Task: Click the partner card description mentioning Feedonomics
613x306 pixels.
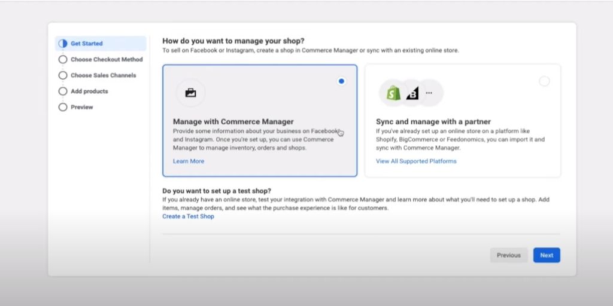Action: click(x=460, y=140)
